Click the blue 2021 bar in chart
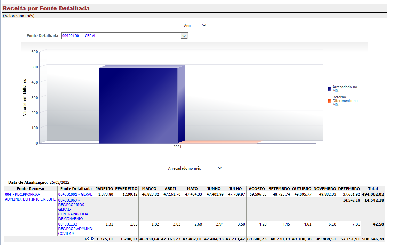Screen dimensions: 394x245 [x=138, y=105]
